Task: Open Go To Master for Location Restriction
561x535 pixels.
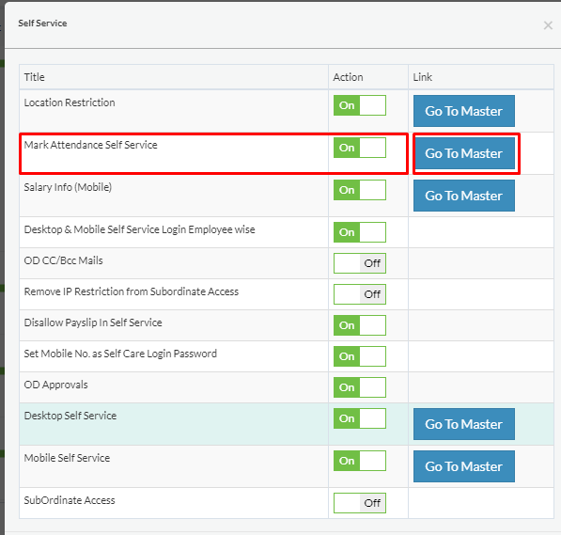Action: pyautogui.click(x=464, y=111)
